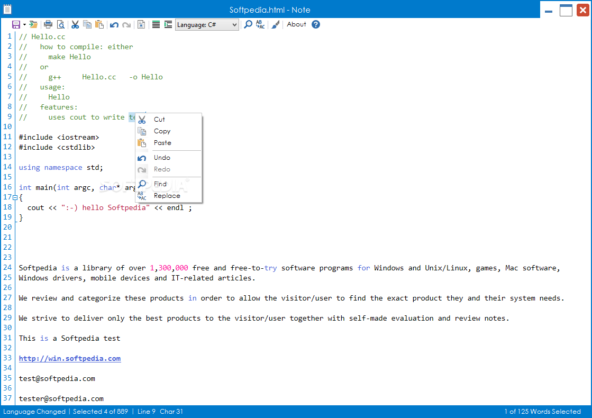Choose Replace from the context menu

tap(169, 196)
